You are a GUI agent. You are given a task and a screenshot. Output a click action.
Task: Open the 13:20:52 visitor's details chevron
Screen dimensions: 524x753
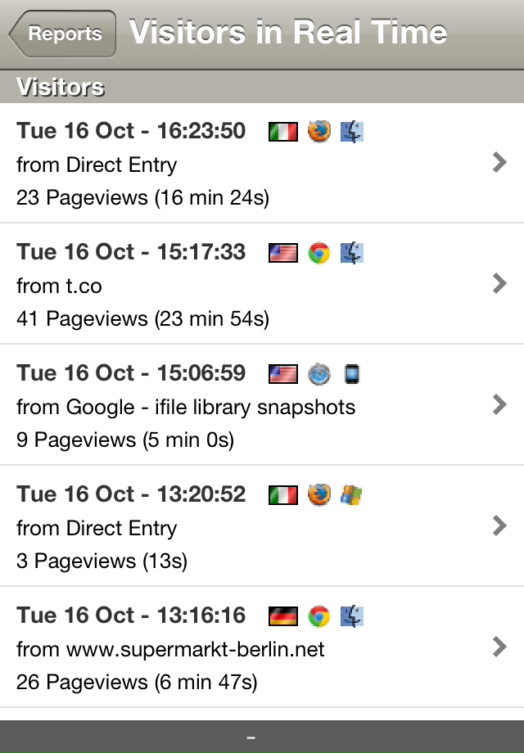point(499,526)
